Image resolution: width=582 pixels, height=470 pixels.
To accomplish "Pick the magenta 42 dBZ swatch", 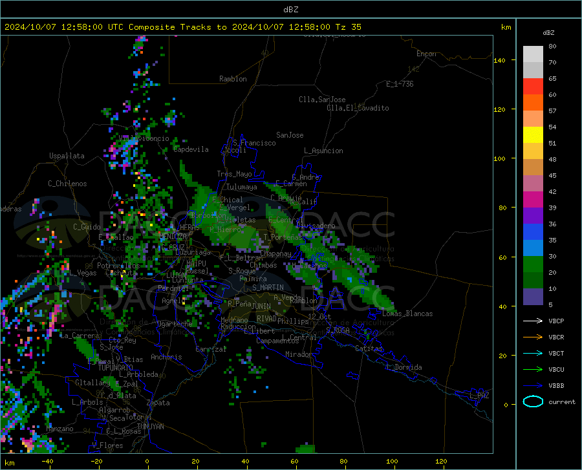I will 533,200.
